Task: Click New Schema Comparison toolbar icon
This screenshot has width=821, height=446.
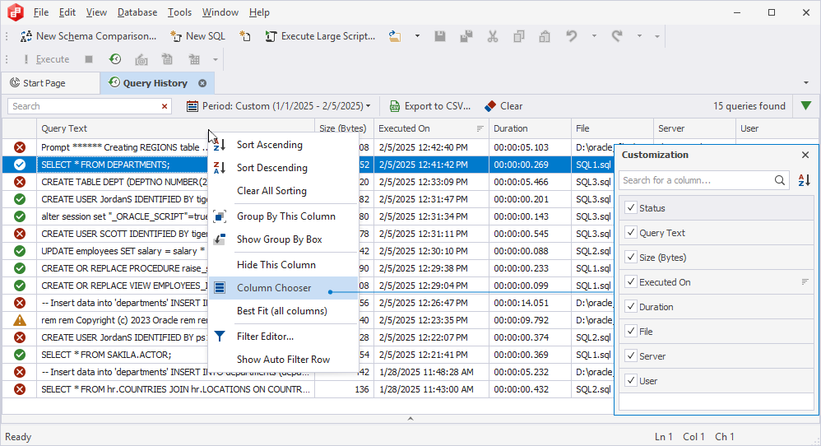Action: (x=26, y=36)
